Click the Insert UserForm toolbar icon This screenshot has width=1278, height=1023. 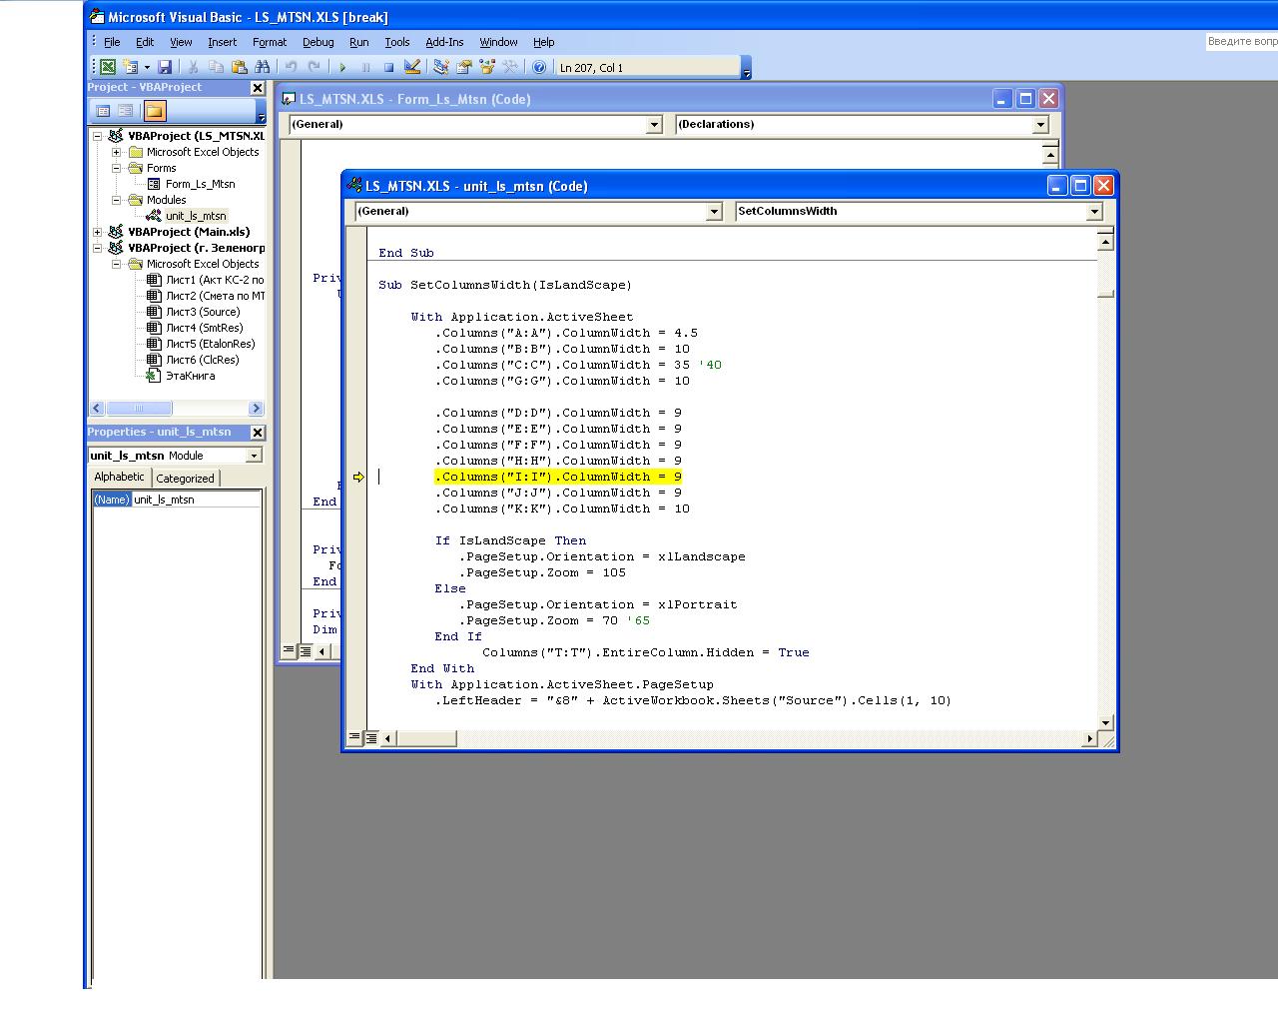coord(130,67)
